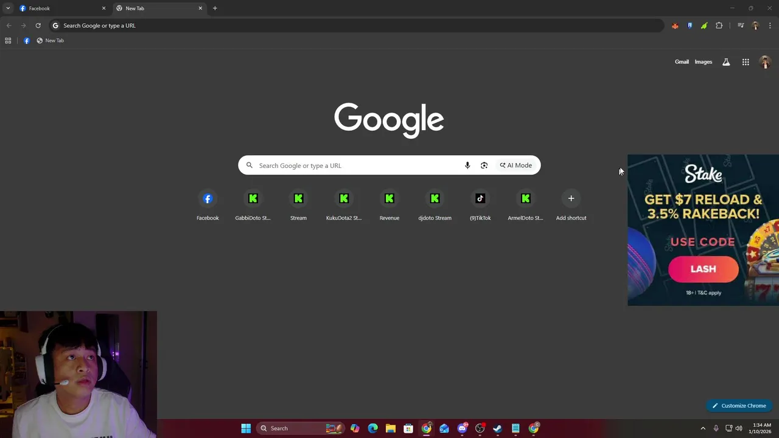Screen dimensions: 779x438
Task: Open Outlook mail from taskbar
Action: pyautogui.click(x=444, y=428)
